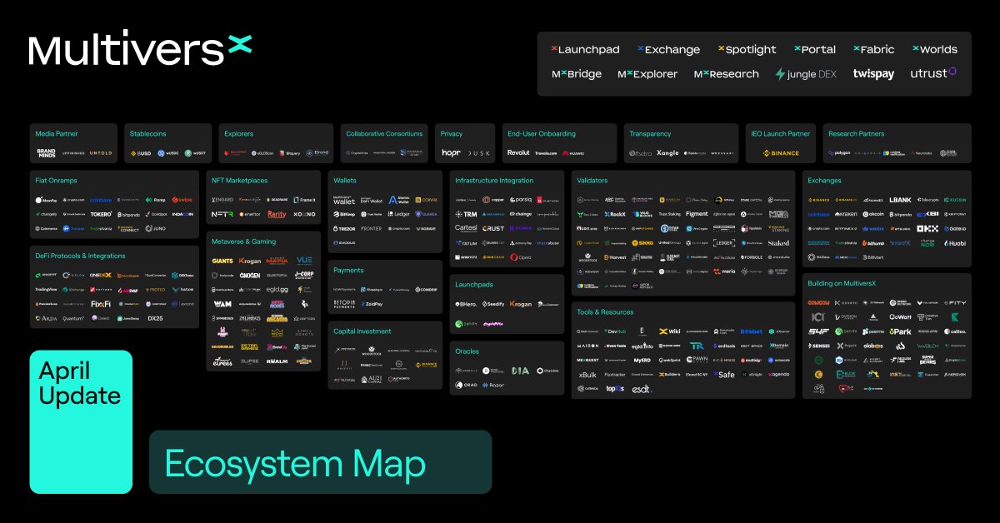Open the xLaunchpad product link
Viewport: 1000px width, 523px height.
tap(586, 49)
